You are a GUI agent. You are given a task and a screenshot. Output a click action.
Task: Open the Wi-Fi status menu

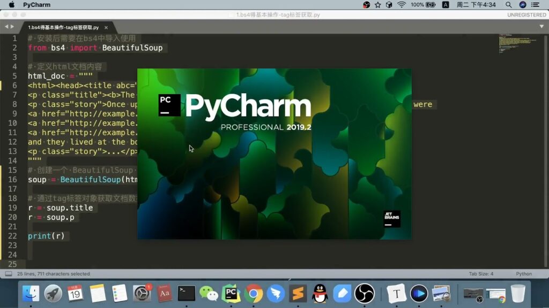pyautogui.click(x=401, y=4)
